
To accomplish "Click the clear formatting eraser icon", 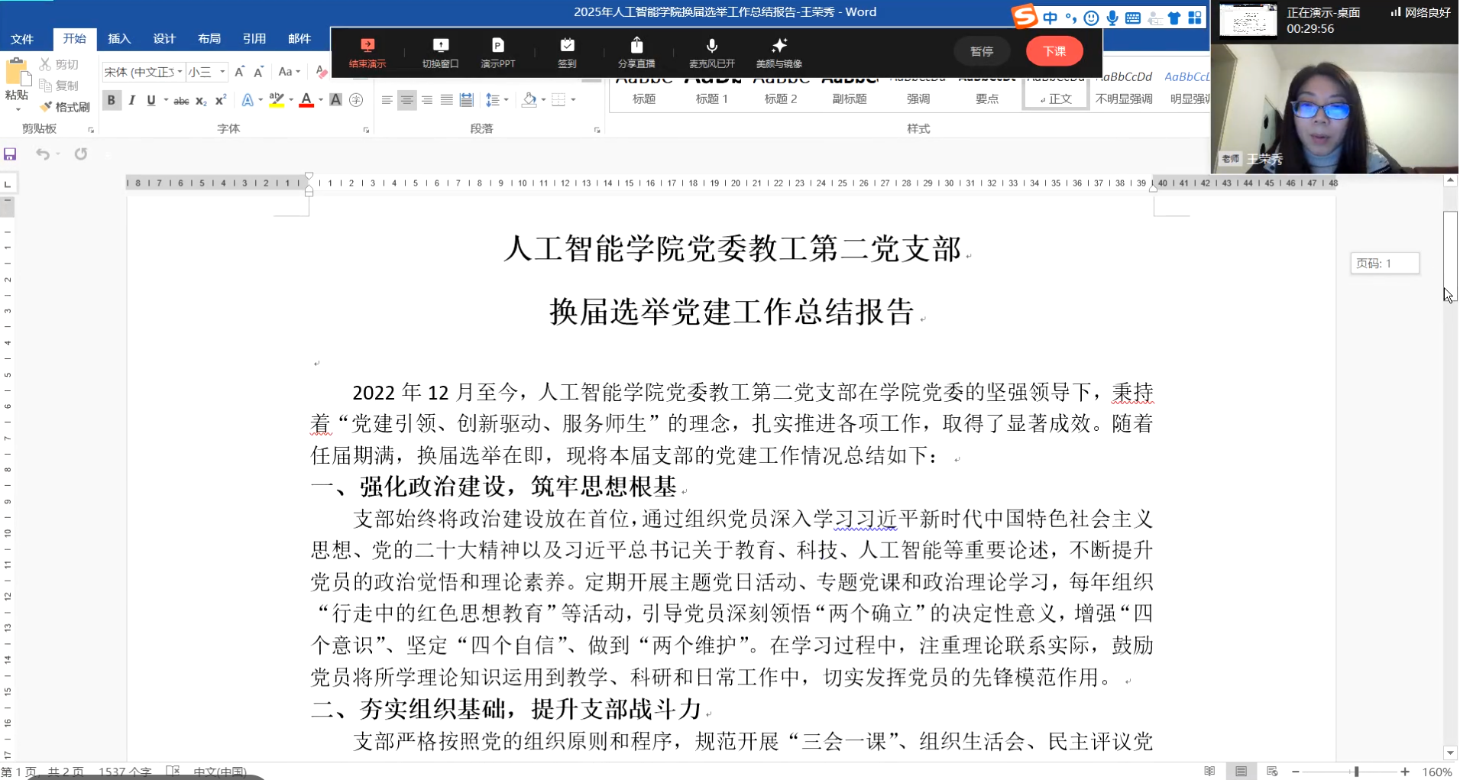I will pos(322,72).
